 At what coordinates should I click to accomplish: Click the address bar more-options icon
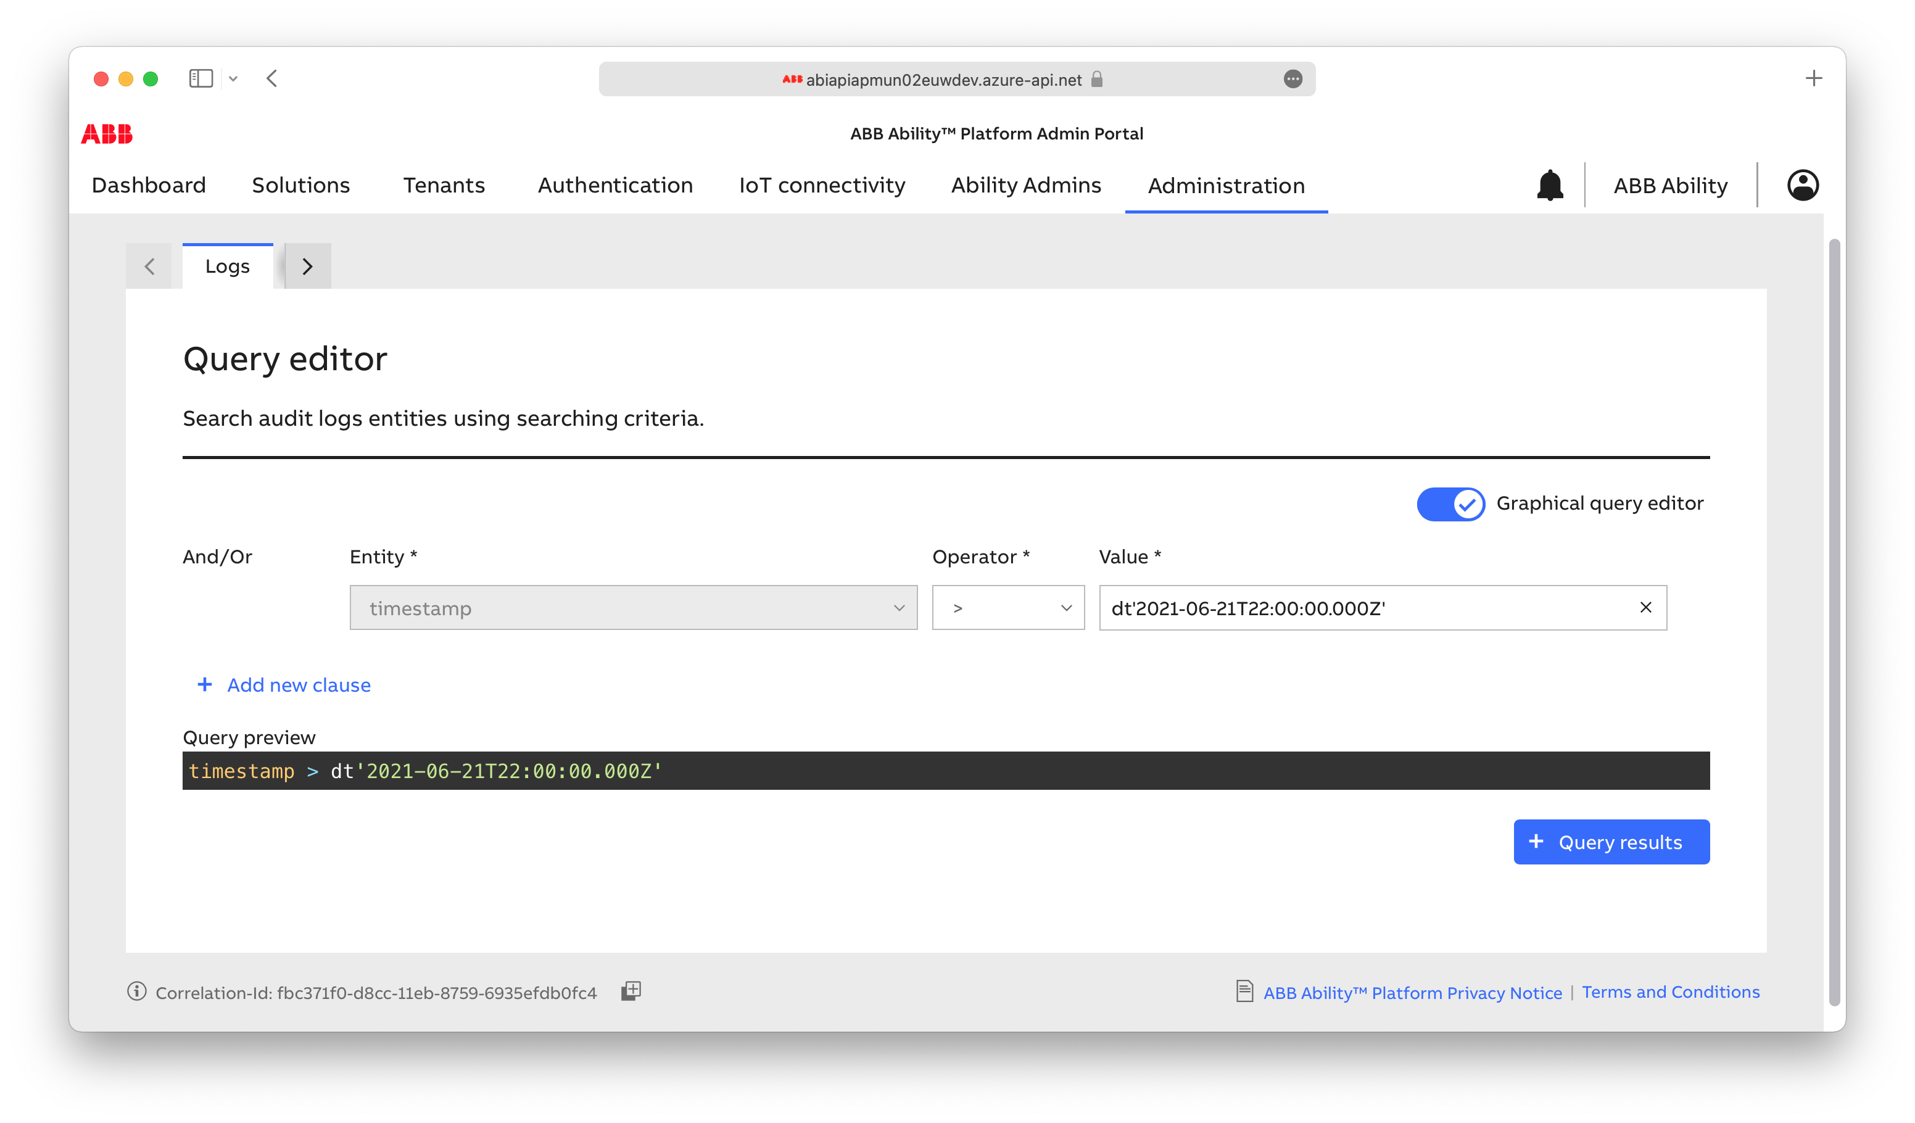tap(1293, 79)
